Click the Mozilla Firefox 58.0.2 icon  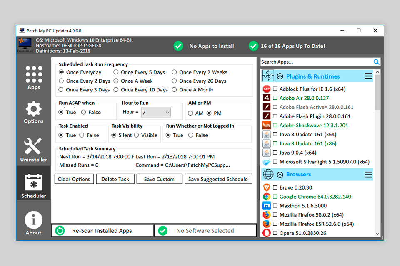pyautogui.click(x=267, y=214)
